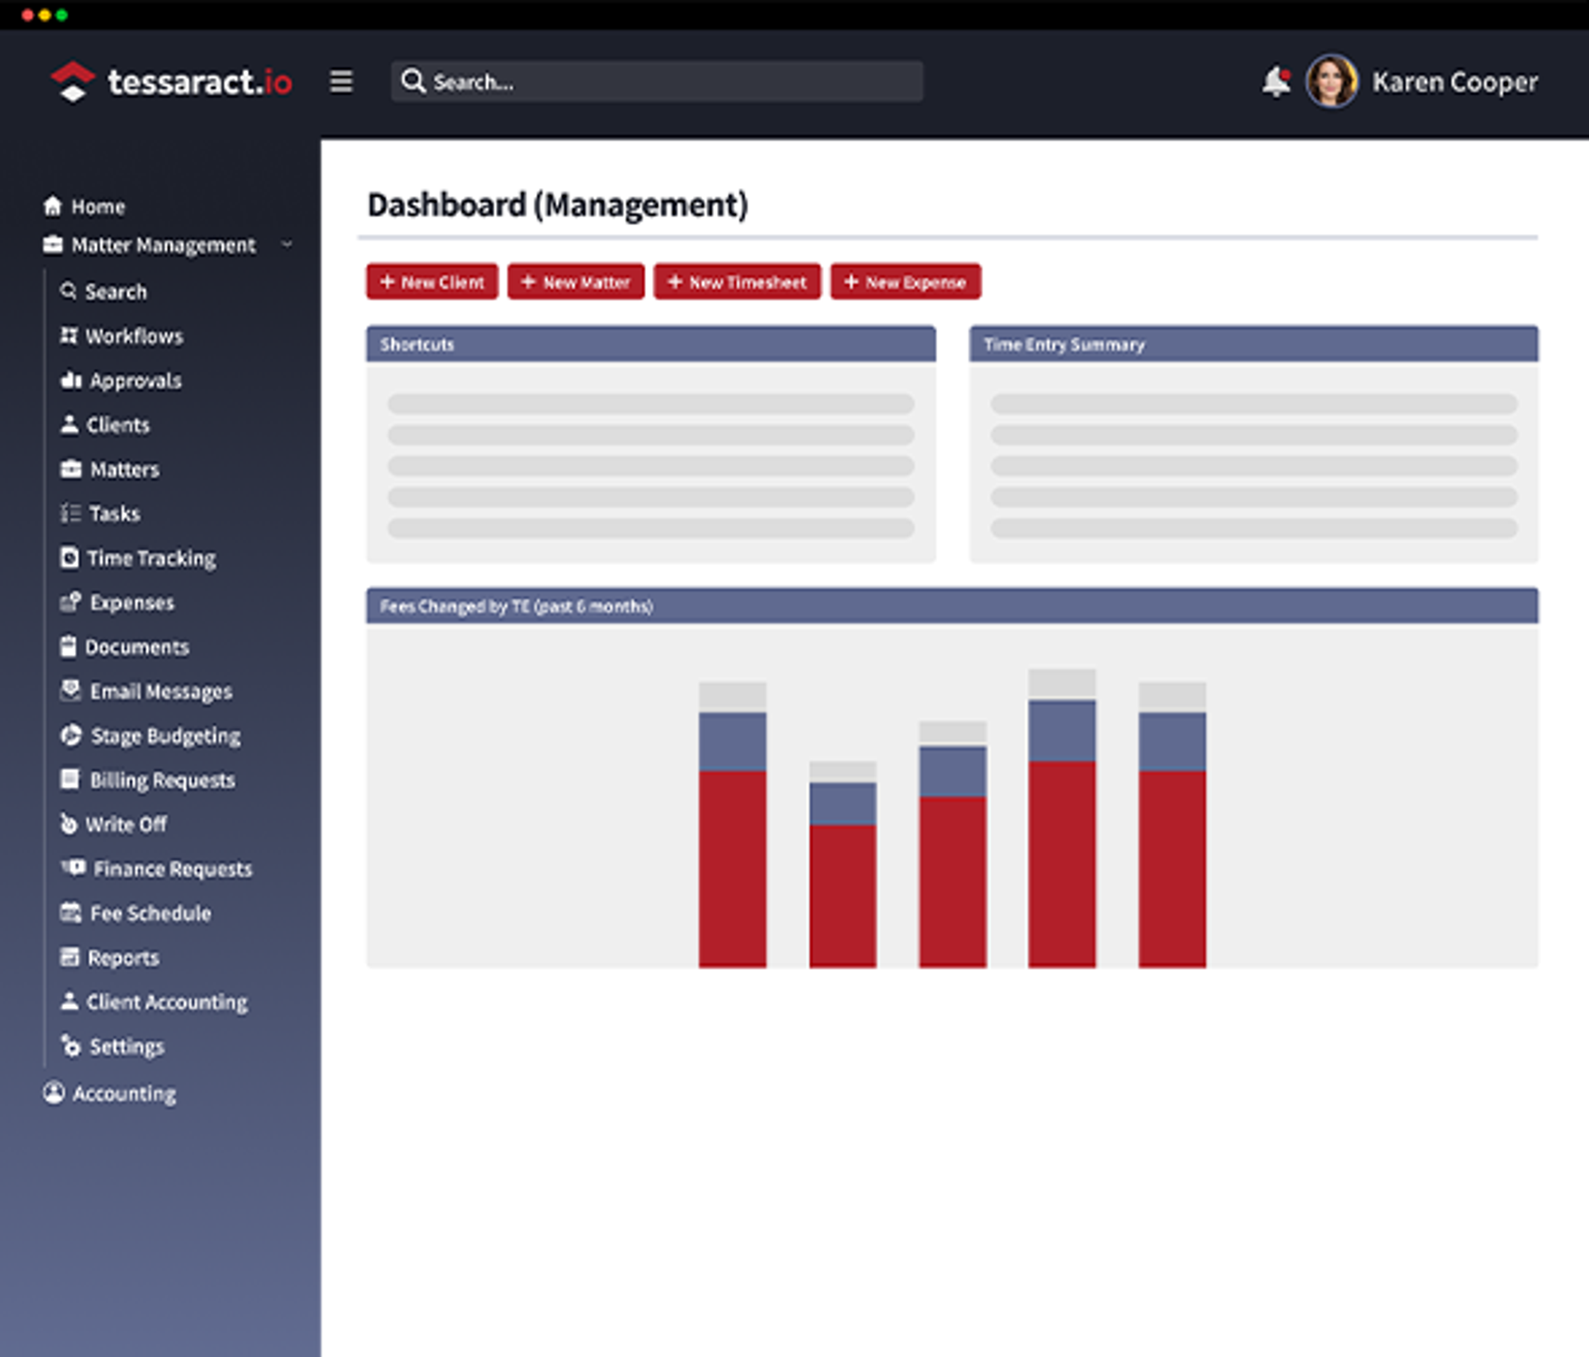Open Time Tracking menu item
1589x1357 pixels.
(x=151, y=558)
